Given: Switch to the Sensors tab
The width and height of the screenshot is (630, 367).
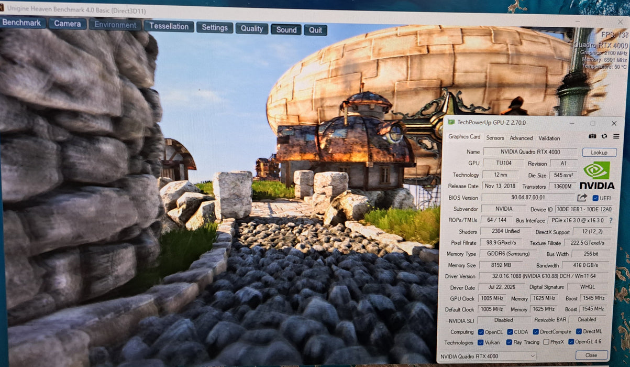Looking at the screenshot, I should click(495, 138).
